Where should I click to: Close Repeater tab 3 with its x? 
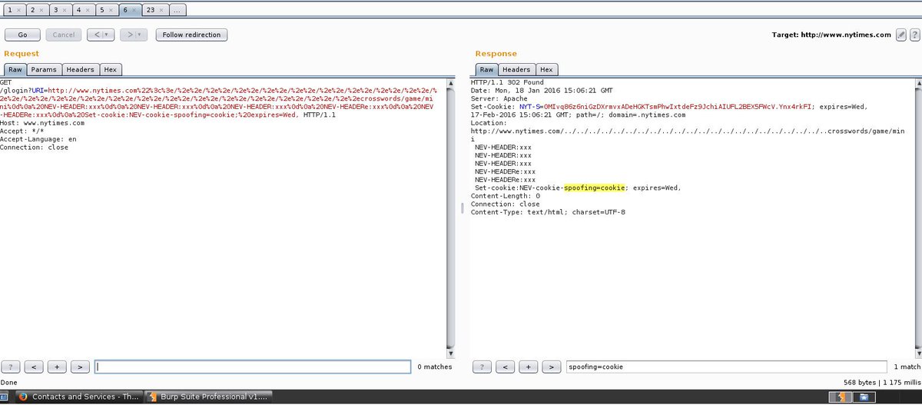[x=63, y=11]
